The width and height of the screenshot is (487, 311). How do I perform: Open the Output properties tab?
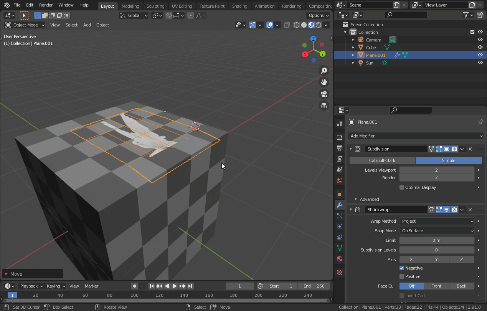339,148
